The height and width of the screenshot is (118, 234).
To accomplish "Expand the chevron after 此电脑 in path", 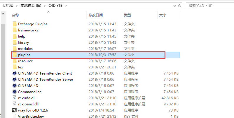I will point(17,6).
